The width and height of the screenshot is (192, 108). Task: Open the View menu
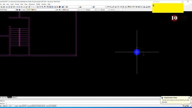[7, 4]
